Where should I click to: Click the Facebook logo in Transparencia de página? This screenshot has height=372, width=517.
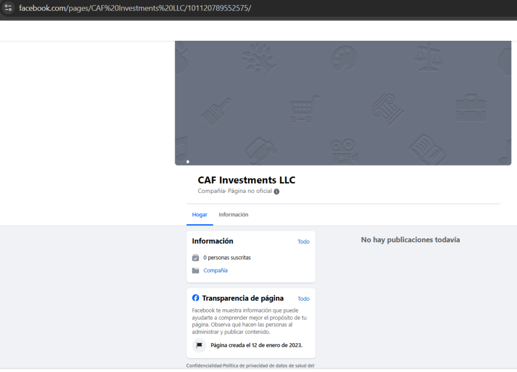(x=196, y=298)
